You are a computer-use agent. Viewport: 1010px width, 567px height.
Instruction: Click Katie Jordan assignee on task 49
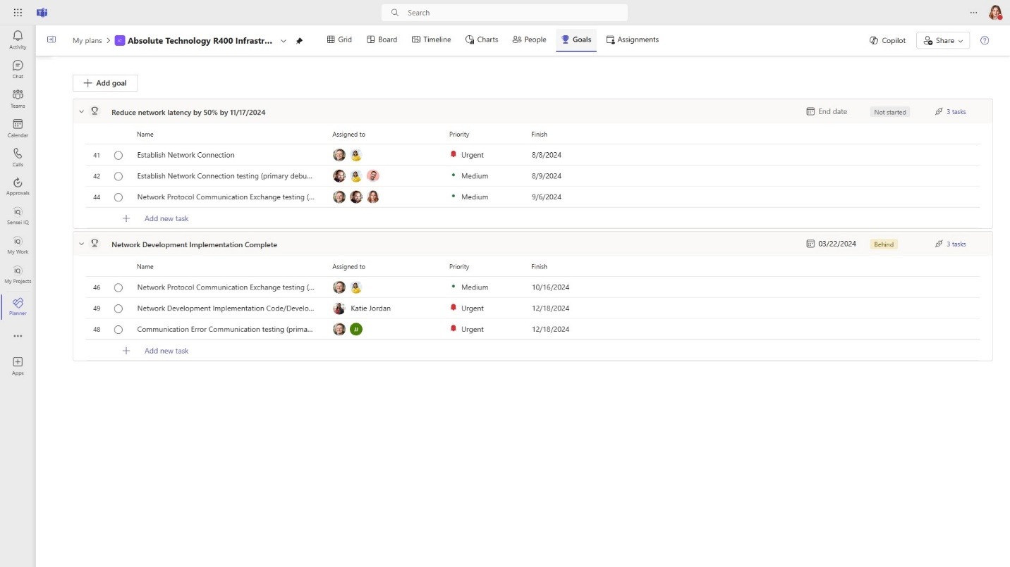coord(362,309)
